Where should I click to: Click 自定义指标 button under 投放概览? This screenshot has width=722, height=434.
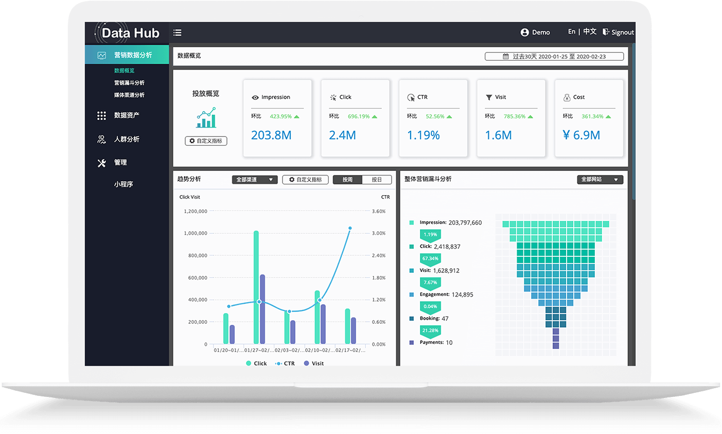tap(206, 141)
